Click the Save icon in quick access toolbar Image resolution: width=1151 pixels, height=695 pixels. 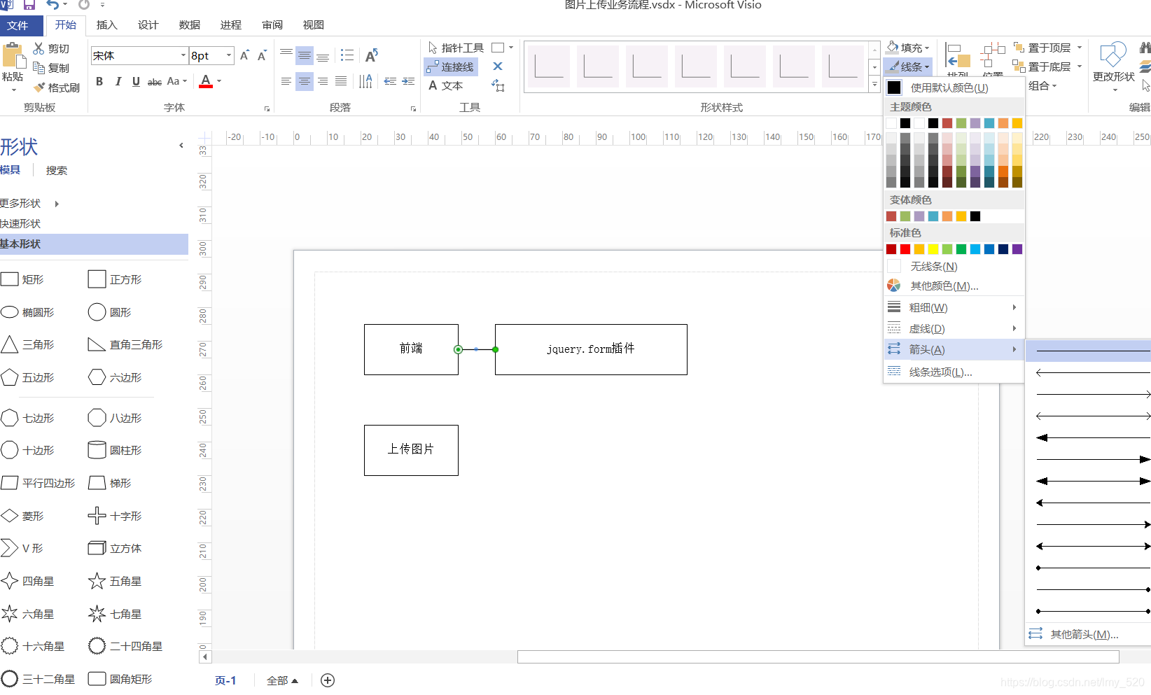point(29,5)
